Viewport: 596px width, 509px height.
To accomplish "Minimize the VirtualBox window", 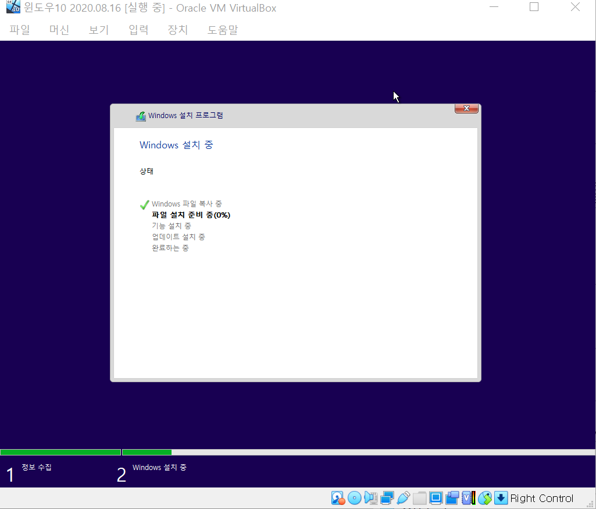I will click(x=494, y=7).
